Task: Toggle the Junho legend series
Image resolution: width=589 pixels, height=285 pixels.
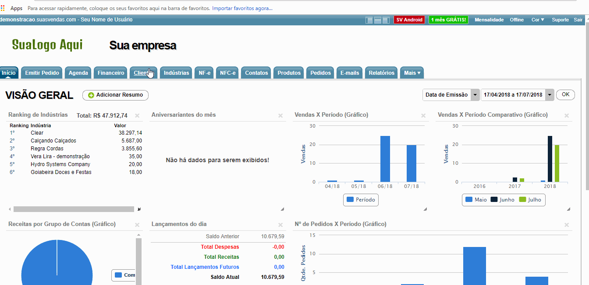Action: pyautogui.click(x=502, y=200)
